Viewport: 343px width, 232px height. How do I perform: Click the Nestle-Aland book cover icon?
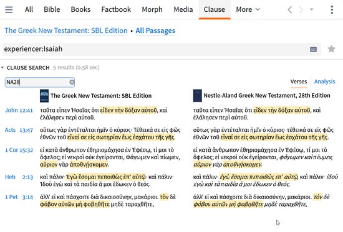pyautogui.click(x=197, y=96)
